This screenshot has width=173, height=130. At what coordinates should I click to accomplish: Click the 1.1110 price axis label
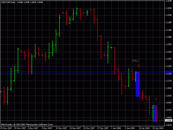169,81
